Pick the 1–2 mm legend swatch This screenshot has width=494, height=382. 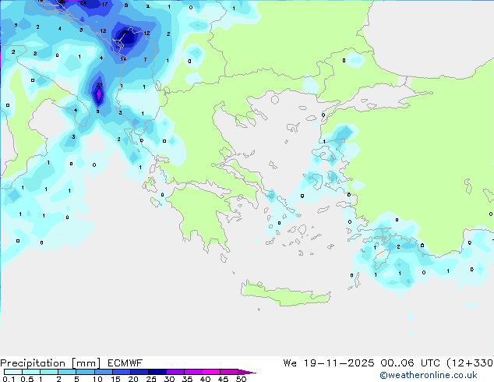[x=49, y=372]
